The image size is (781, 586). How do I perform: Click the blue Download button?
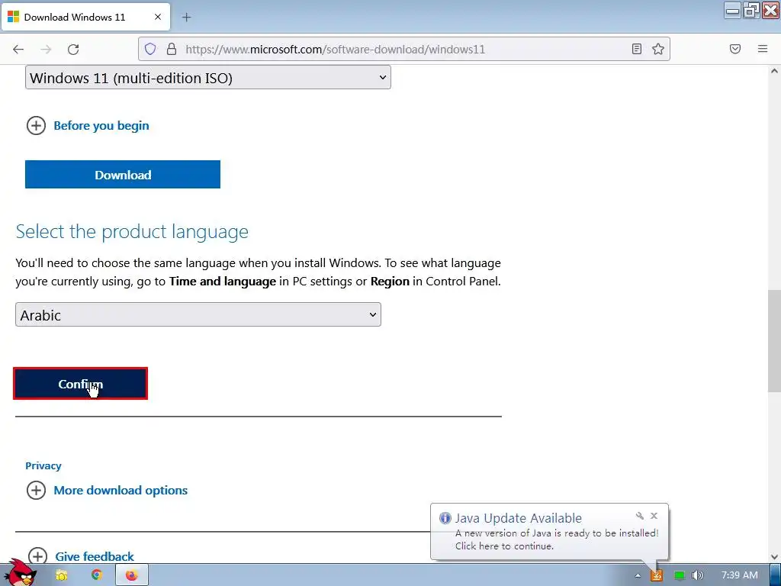coord(123,175)
